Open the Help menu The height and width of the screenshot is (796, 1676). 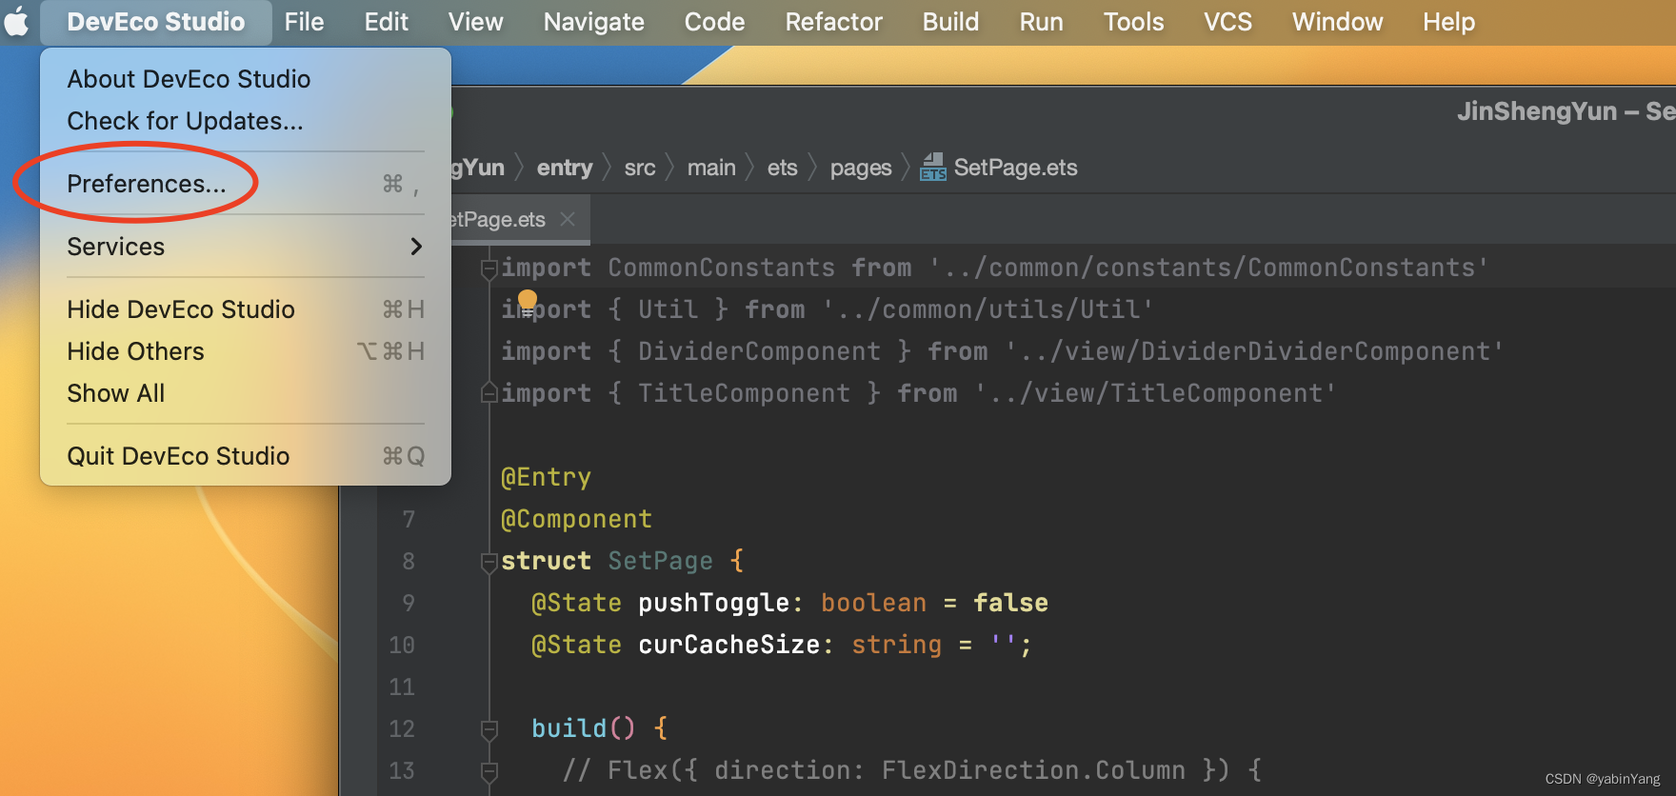(1448, 22)
